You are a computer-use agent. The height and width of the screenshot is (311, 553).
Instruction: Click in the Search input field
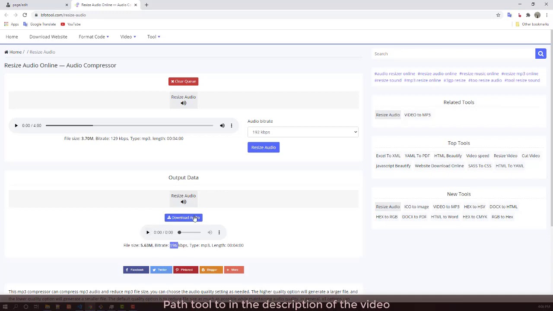[453, 54]
